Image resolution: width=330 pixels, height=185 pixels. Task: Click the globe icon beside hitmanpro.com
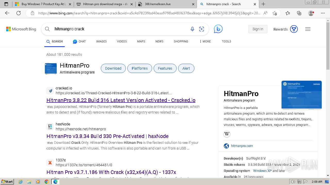(x=226, y=146)
